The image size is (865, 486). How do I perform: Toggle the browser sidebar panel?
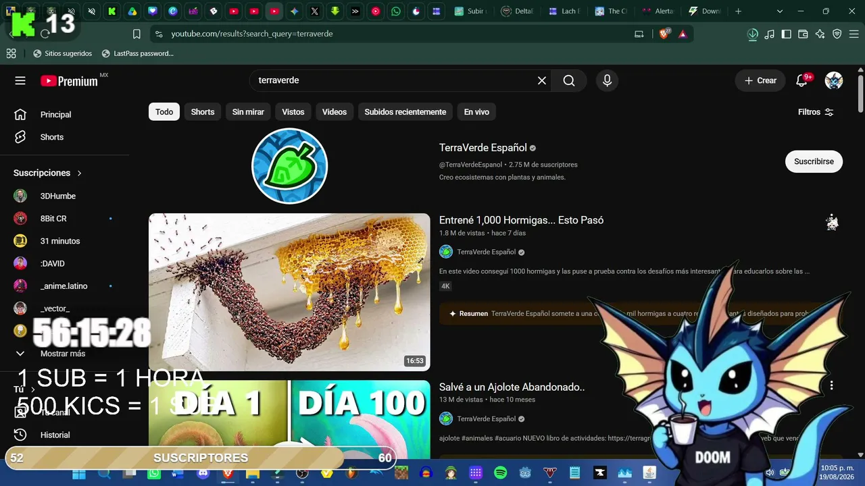[787, 34]
